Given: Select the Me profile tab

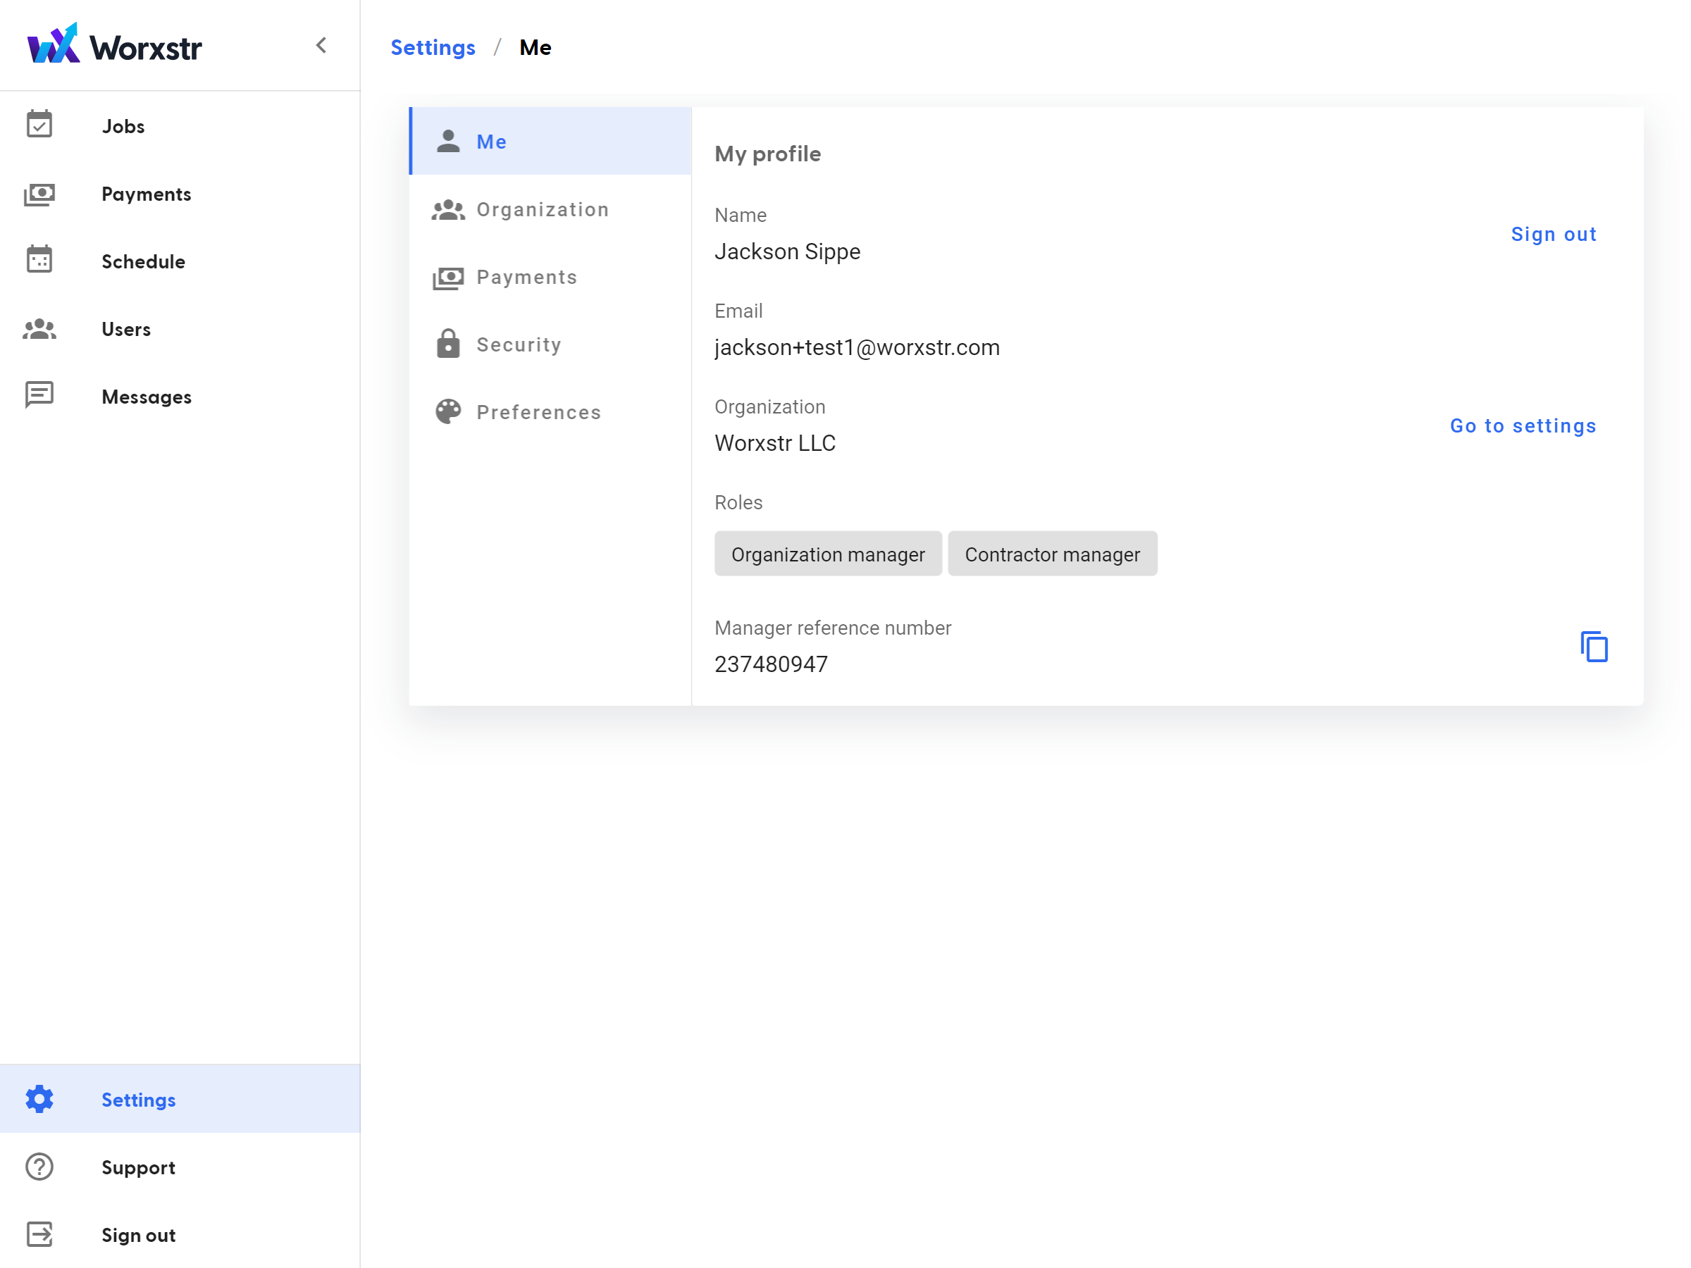Looking at the screenshot, I should point(491,142).
